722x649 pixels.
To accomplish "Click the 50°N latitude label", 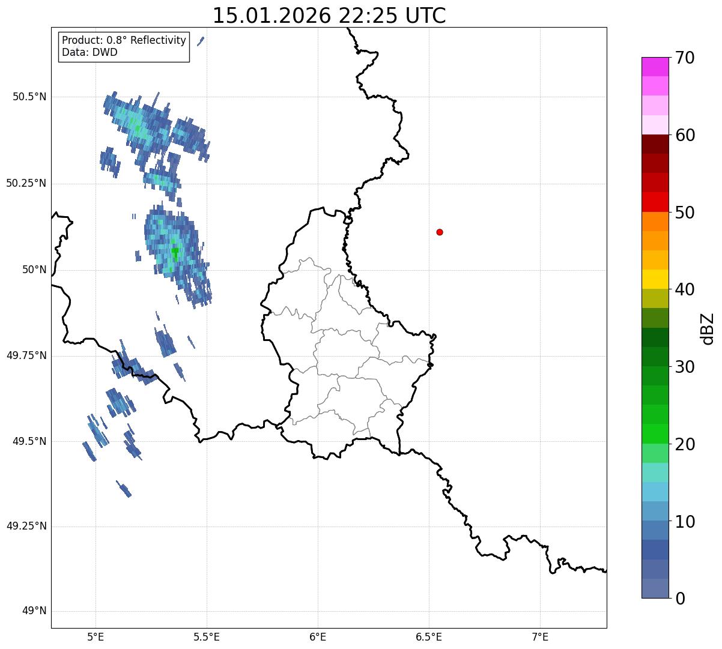I will (x=34, y=270).
